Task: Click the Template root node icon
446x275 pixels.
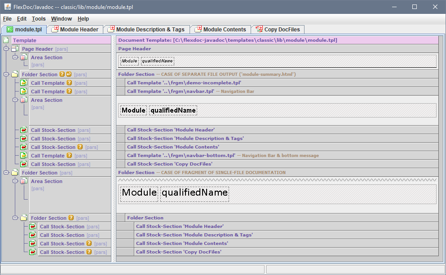Action: (x=6, y=40)
